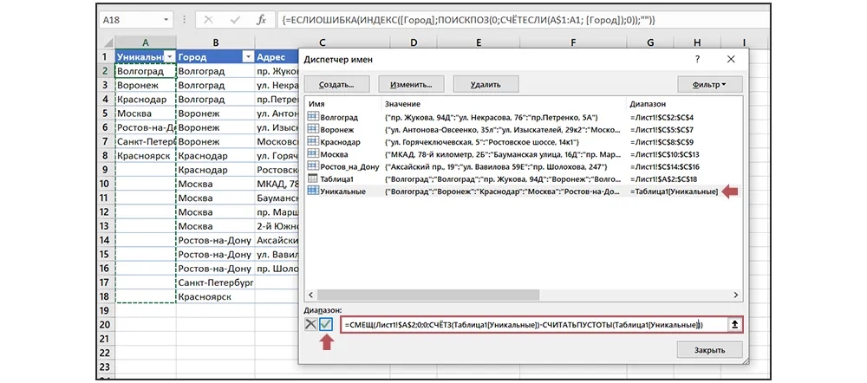Open the Уникальные column filter dropdown
Viewport: 867px width, 383px height.
pos(169,56)
